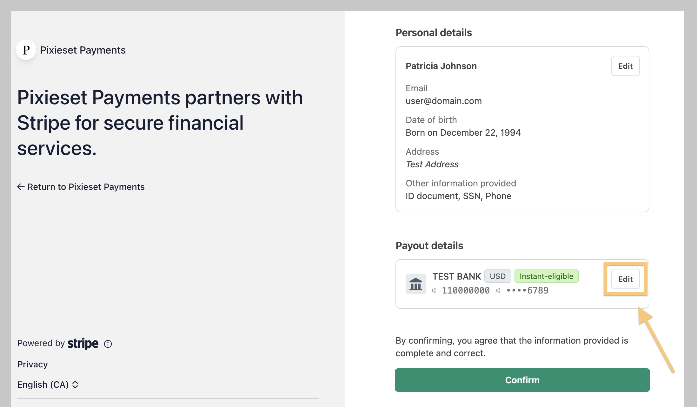Edit the TEST BANK payout details
The height and width of the screenshot is (407, 697).
(x=625, y=279)
